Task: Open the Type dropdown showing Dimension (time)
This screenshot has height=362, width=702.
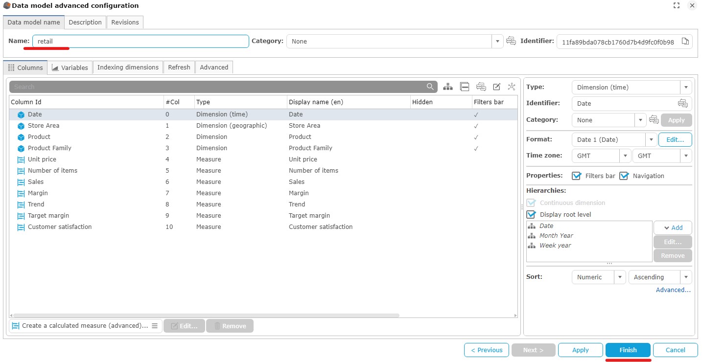Action: (632, 87)
